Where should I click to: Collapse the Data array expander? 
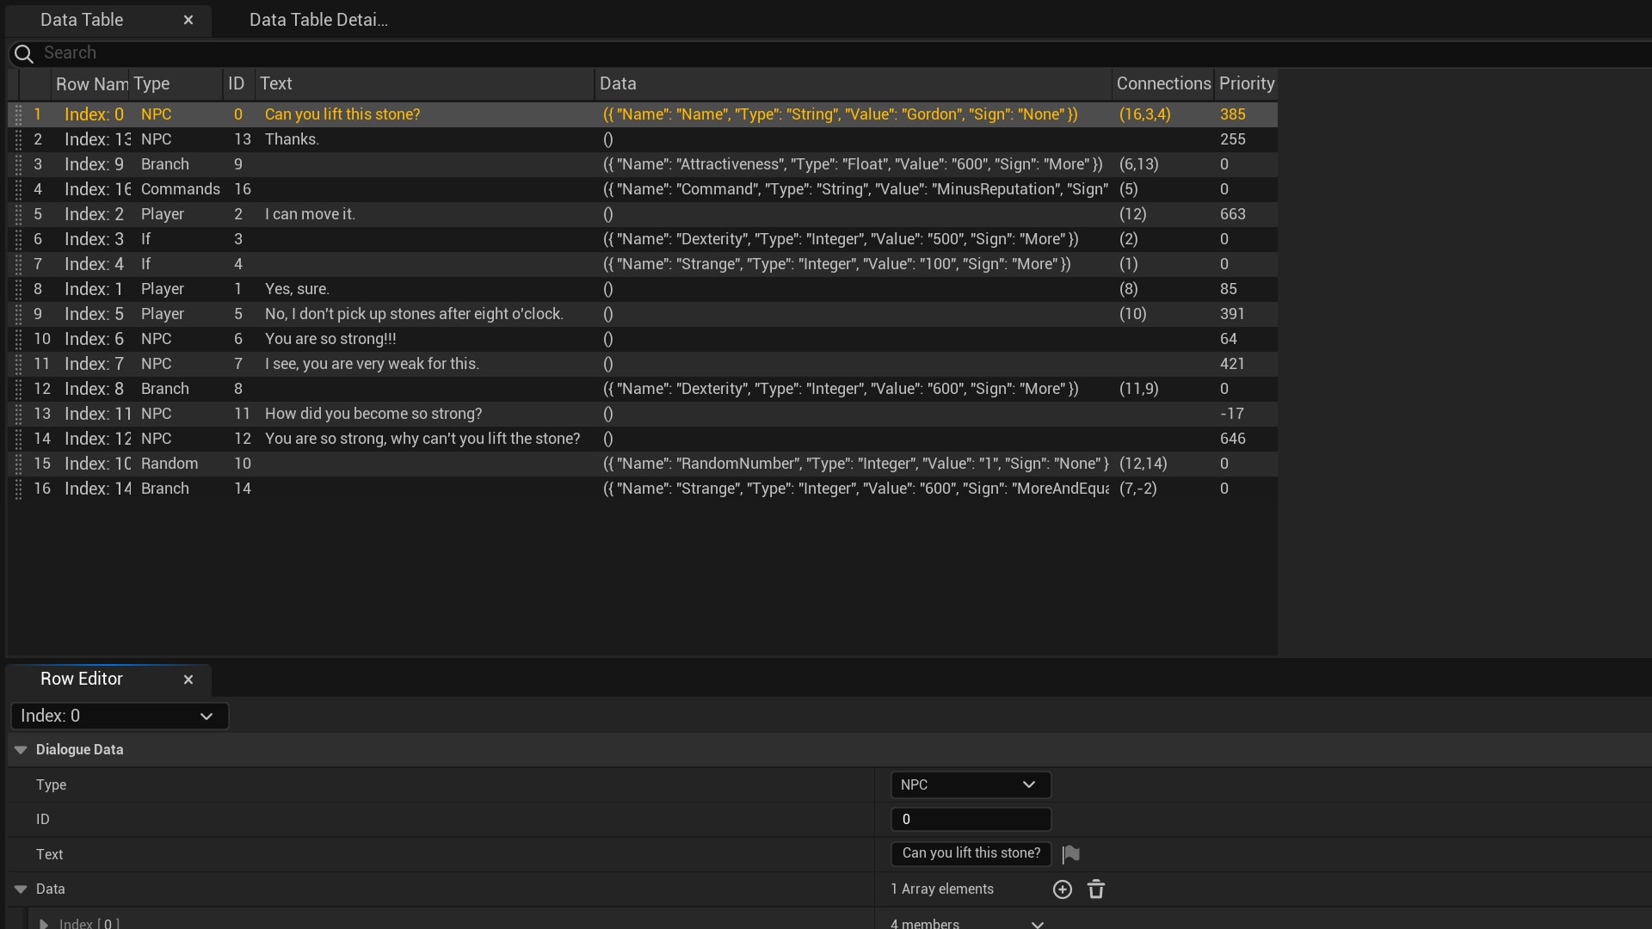click(21, 889)
